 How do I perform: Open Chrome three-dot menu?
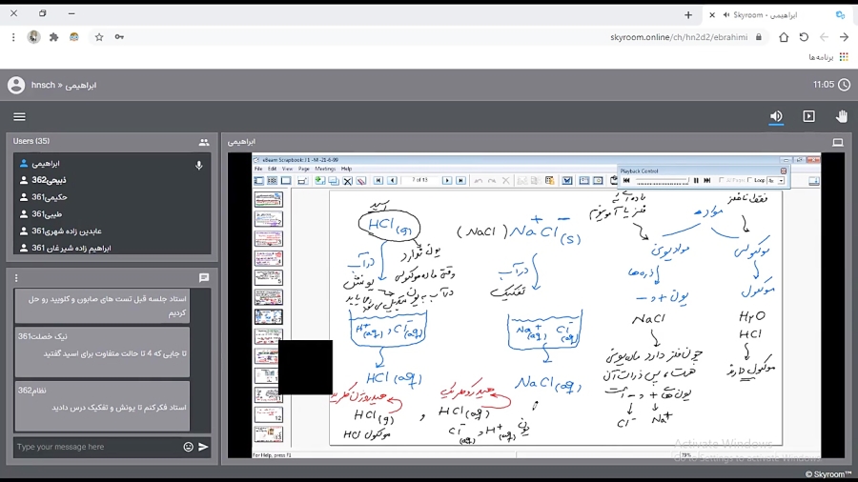point(13,37)
